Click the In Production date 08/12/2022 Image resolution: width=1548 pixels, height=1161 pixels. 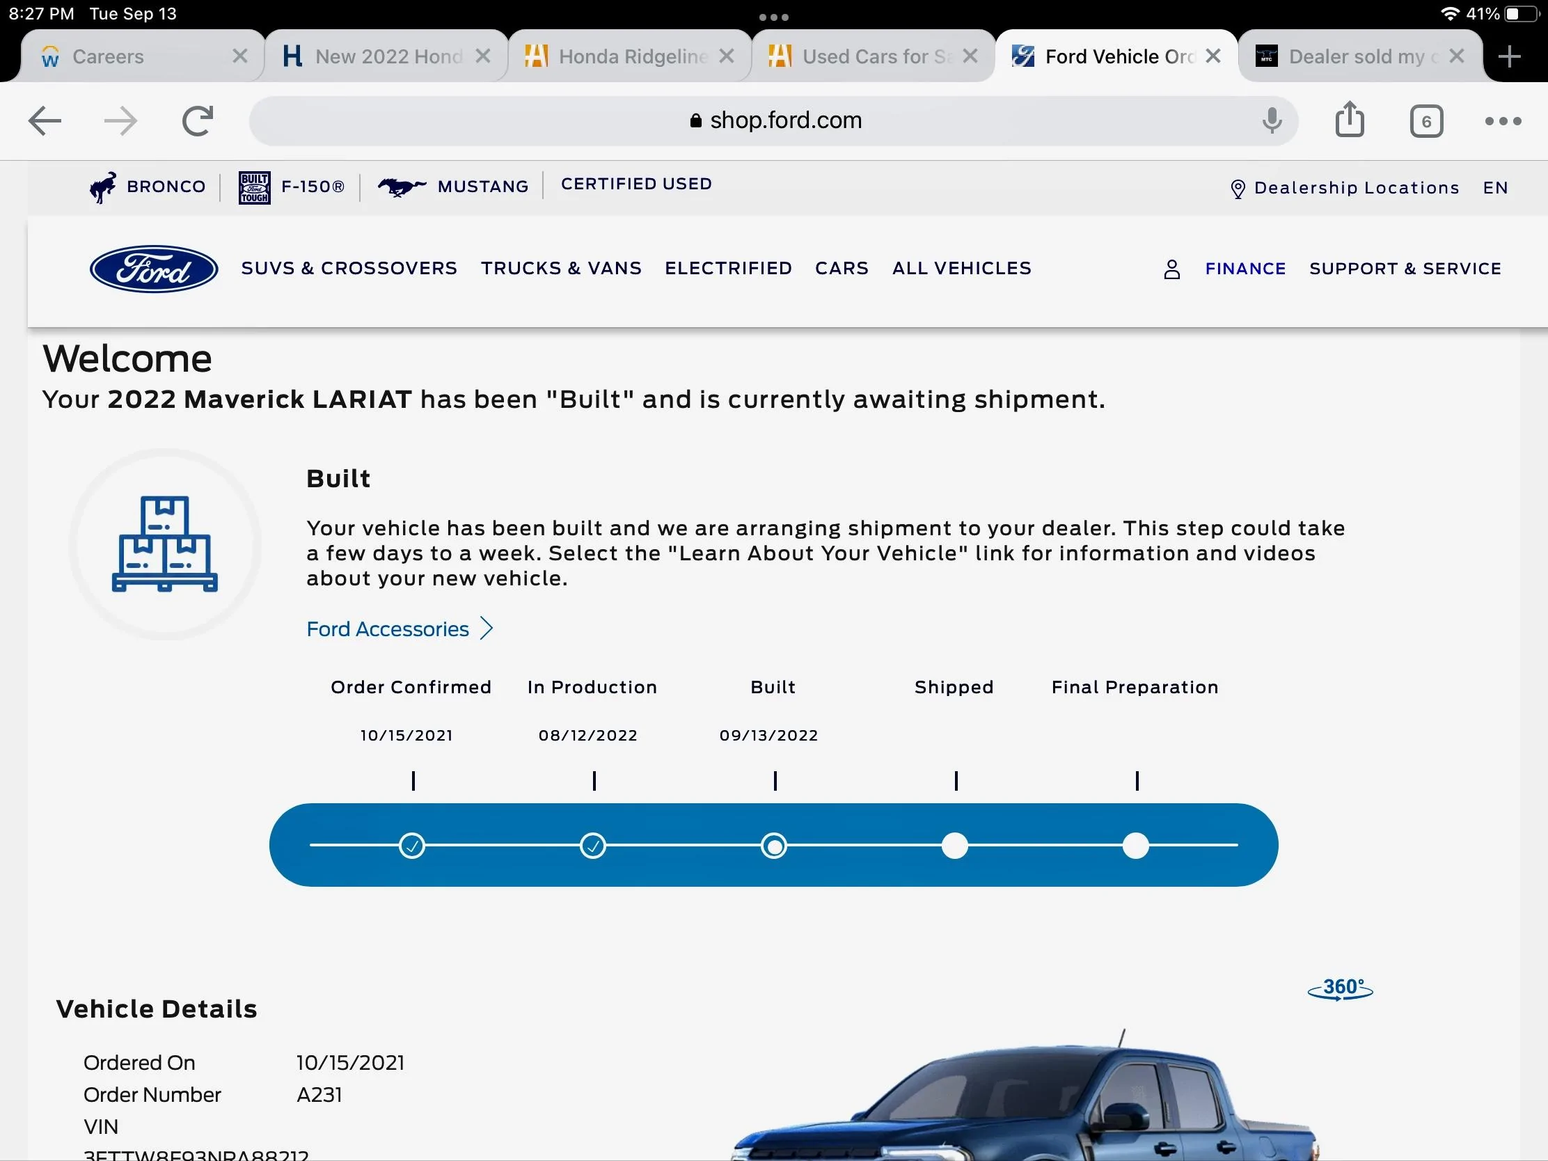588,736
